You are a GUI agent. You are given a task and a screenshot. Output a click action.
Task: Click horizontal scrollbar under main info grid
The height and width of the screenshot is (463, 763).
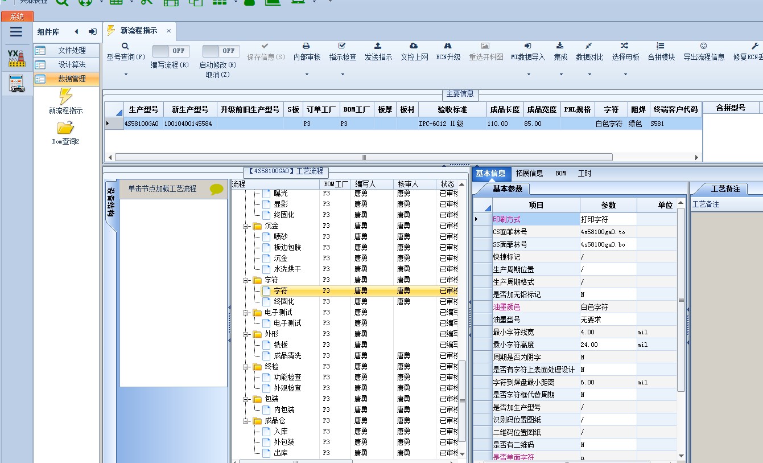pyautogui.click(x=364, y=157)
